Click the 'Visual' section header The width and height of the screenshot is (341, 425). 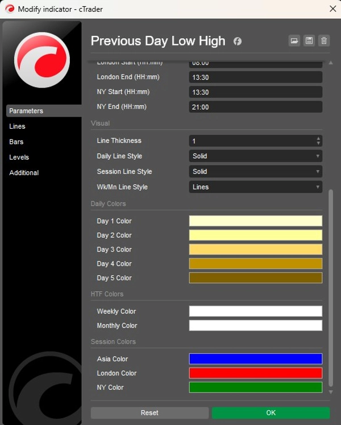[x=101, y=123]
